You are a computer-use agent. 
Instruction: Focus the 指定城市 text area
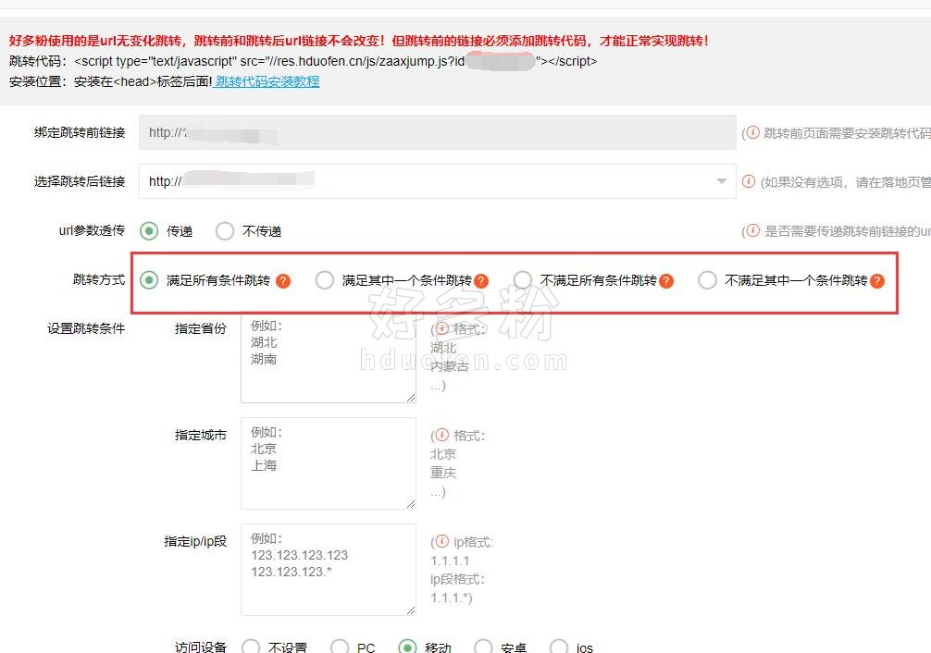(x=329, y=463)
